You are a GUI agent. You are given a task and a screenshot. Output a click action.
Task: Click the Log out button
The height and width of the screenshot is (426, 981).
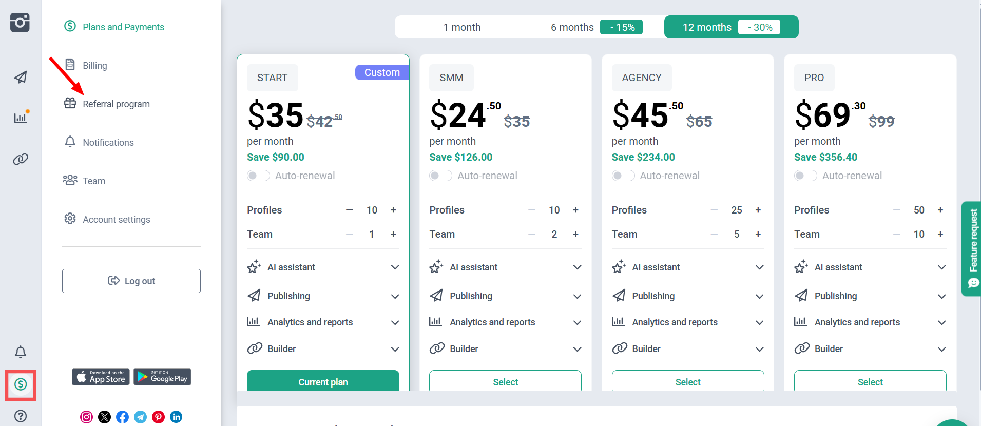pyautogui.click(x=131, y=281)
